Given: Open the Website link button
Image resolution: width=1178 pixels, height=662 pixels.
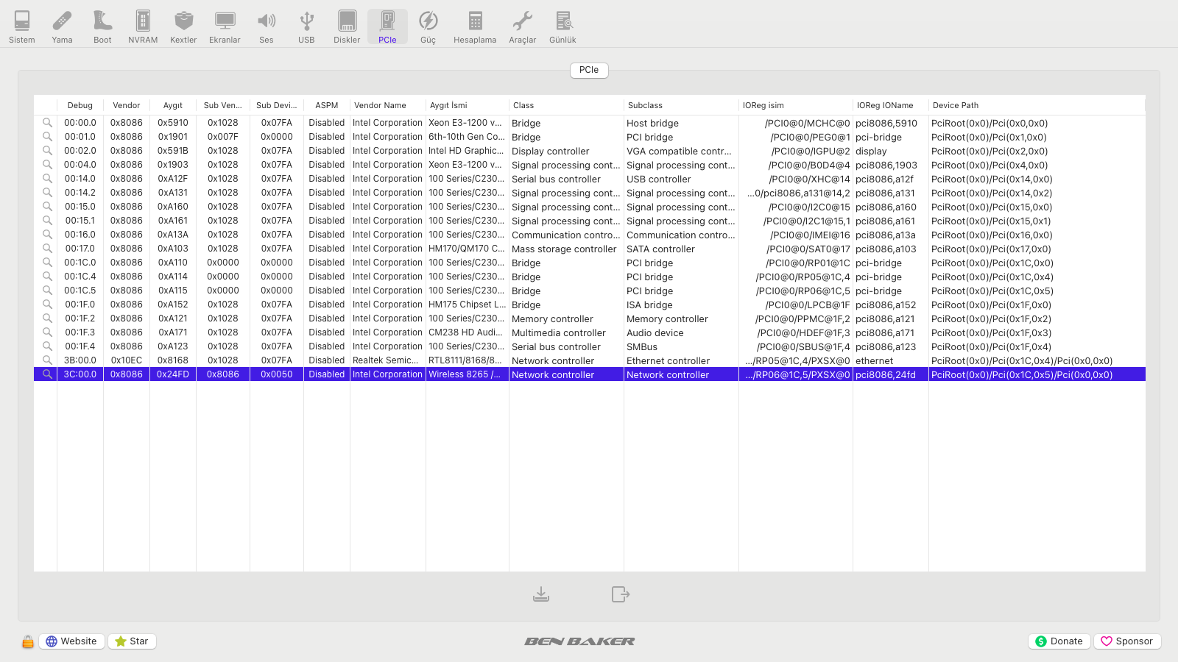Looking at the screenshot, I should (71, 641).
